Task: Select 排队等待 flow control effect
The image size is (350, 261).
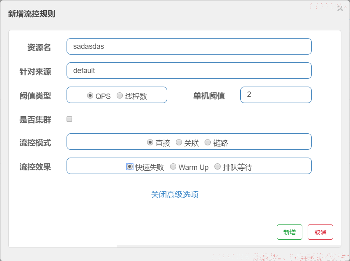Action: click(217, 167)
